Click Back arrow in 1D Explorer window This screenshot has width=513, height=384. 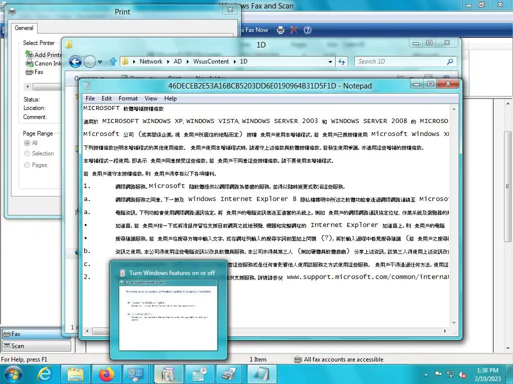click(x=75, y=61)
